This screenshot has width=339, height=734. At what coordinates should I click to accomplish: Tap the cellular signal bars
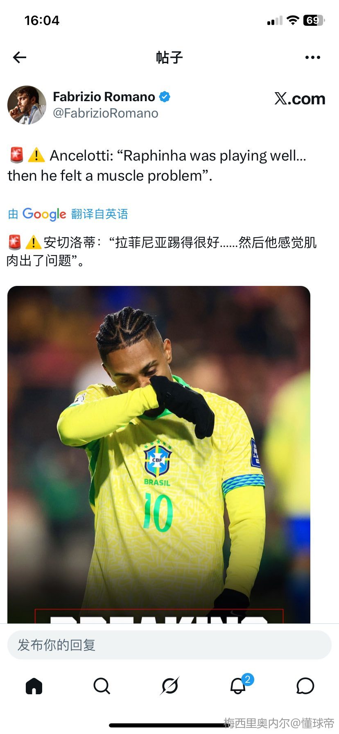pos(275,20)
